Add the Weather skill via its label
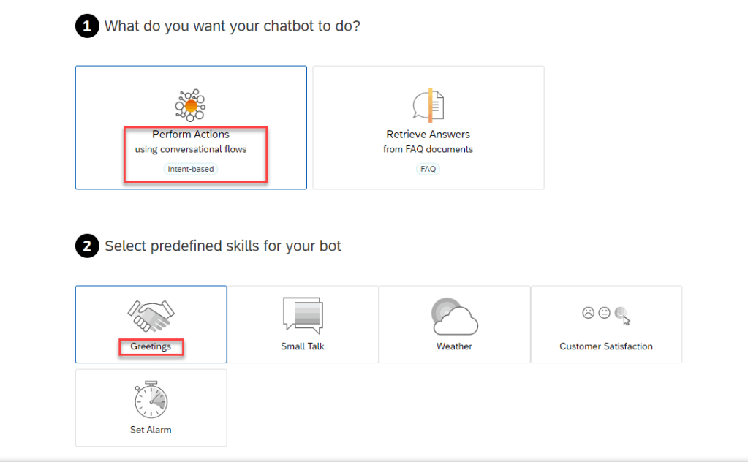 pyautogui.click(x=454, y=346)
